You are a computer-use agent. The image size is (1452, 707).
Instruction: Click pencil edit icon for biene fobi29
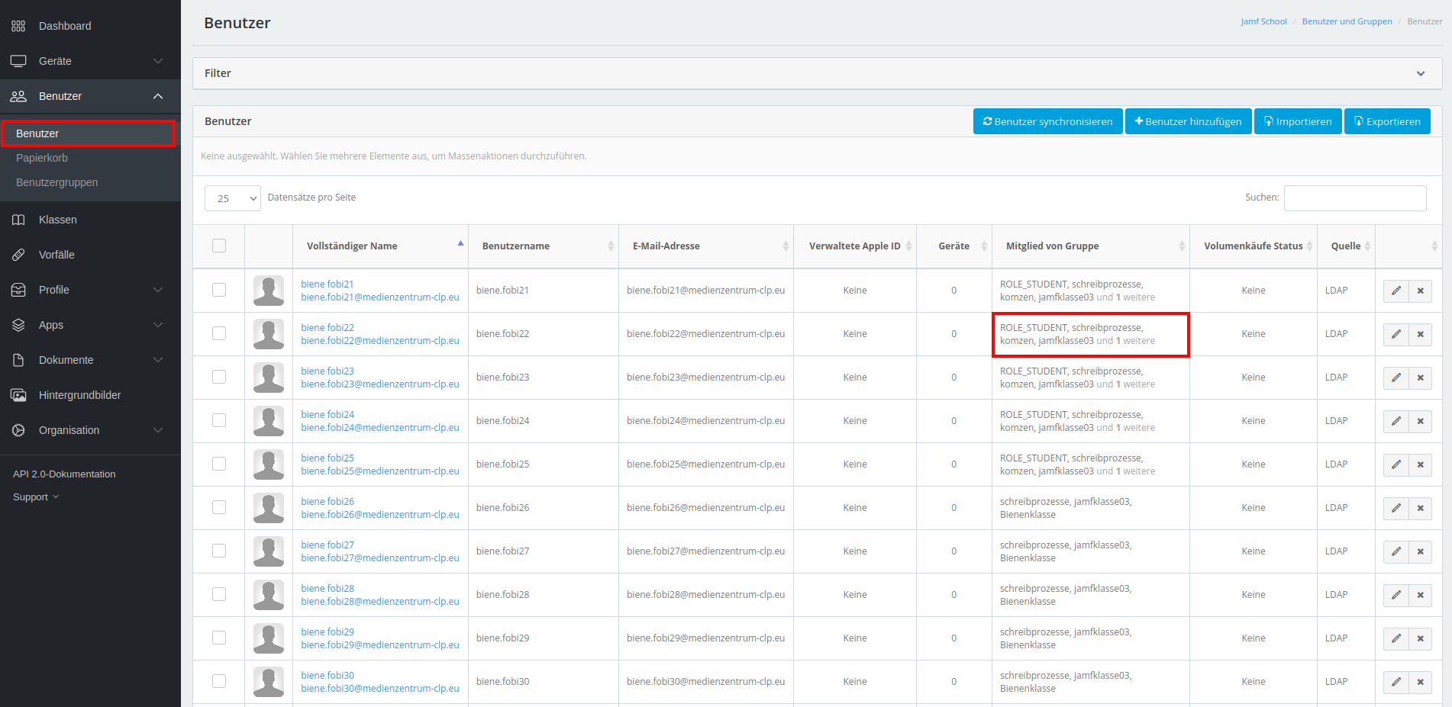click(x=1396, y=638)
